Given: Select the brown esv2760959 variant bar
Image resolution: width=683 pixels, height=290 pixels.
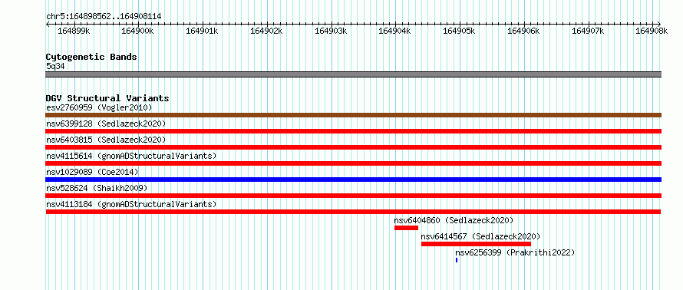Looking at the screenshot, I should 353,115.
